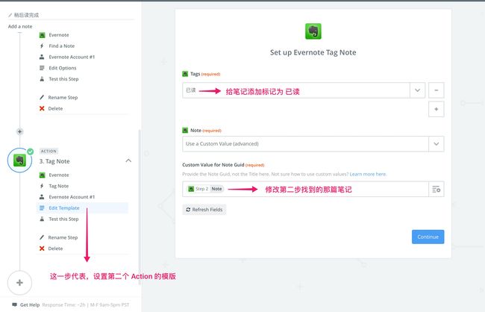The image size is (485, 312).
Task: Click Get Help at the bottom
Action: pyautogui.click(x=30, y=305)
